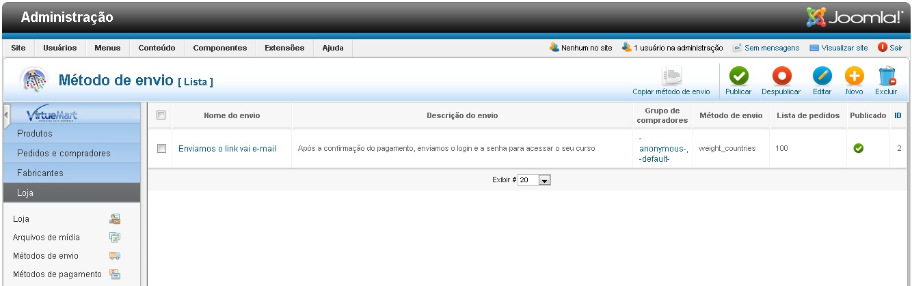The height and width of the screenshot is (286, 912).
Task: Click the Sair logout icon
Action: click(x=882, y=48)
